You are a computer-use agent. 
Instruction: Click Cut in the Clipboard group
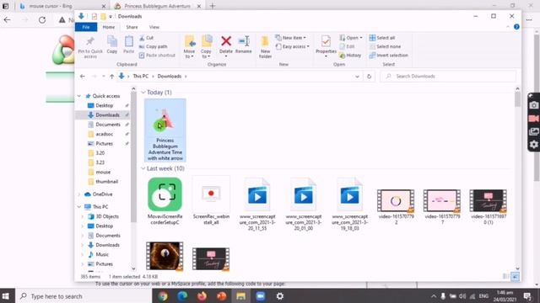tap(146, 38)
